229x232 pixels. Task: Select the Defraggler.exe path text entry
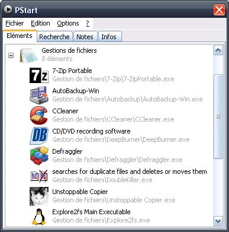[117, 160]
